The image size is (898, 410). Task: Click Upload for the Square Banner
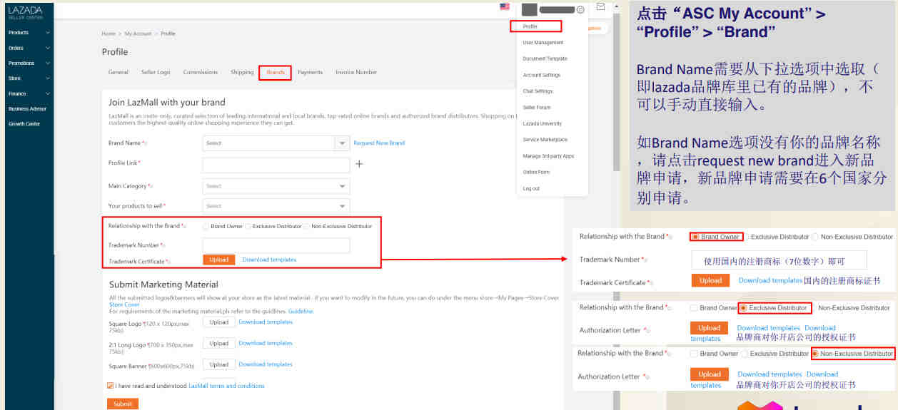[x=219, y=364]
